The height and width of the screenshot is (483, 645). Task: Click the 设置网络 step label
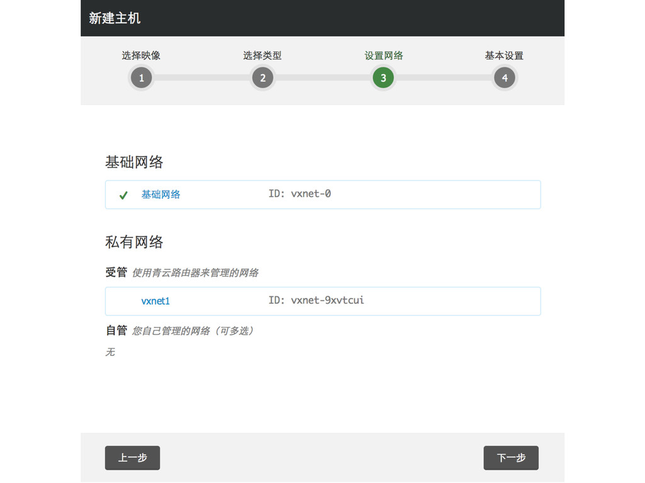tap(384, 55)
